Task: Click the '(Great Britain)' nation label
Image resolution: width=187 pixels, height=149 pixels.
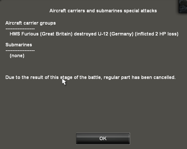Action: 56,34
